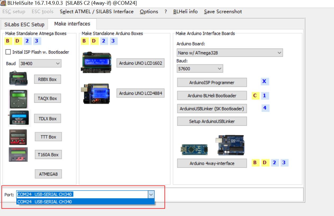Click the TTT Box button

[48, 137]
